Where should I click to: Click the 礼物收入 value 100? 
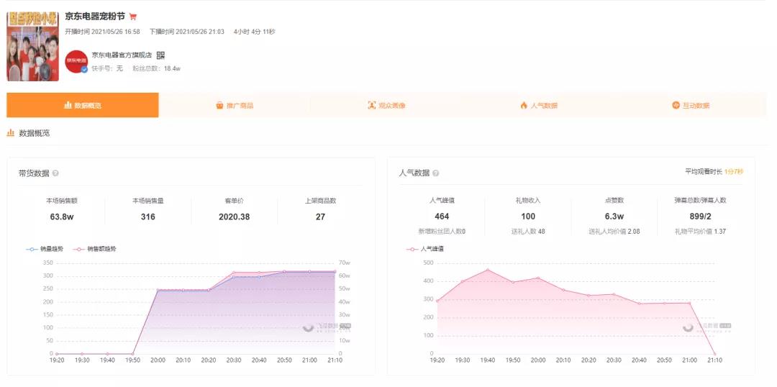[x=528, y=216]
